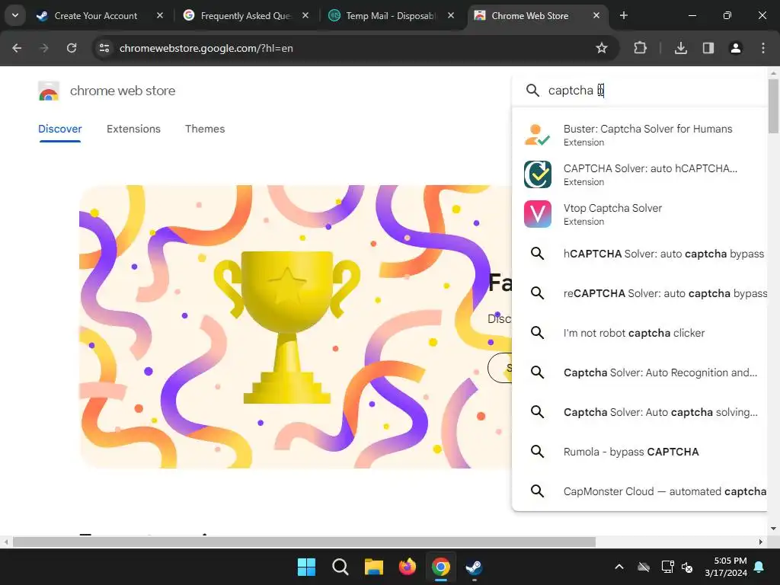This screenshot has width=780, height=585.
Task: Open Buster: Captcha Solver for Humans
Action: click(640, 135)
